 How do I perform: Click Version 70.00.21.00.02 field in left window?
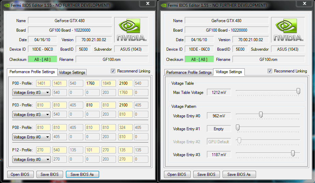[x=94, y=40]
